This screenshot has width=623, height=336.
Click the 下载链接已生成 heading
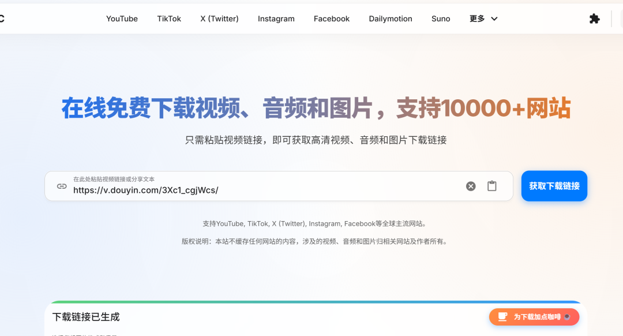[86, 317]
